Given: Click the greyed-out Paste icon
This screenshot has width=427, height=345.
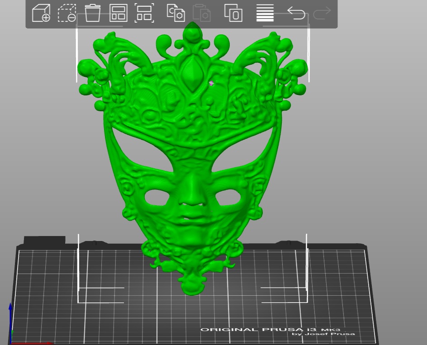Looking at the screenshot, I should pyautogui.click(x=202, y=13).
